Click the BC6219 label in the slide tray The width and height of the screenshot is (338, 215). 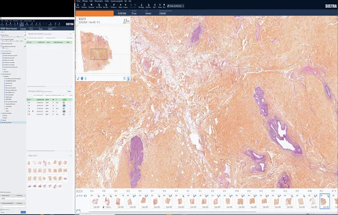[80, 191]
